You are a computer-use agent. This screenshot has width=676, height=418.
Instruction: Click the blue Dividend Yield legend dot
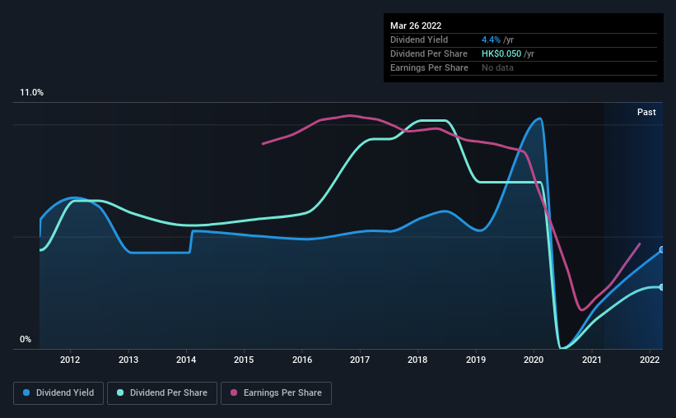tap(26, 392)
